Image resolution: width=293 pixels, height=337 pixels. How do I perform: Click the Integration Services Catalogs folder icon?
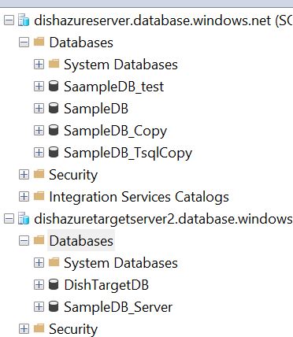pos(39,196)
